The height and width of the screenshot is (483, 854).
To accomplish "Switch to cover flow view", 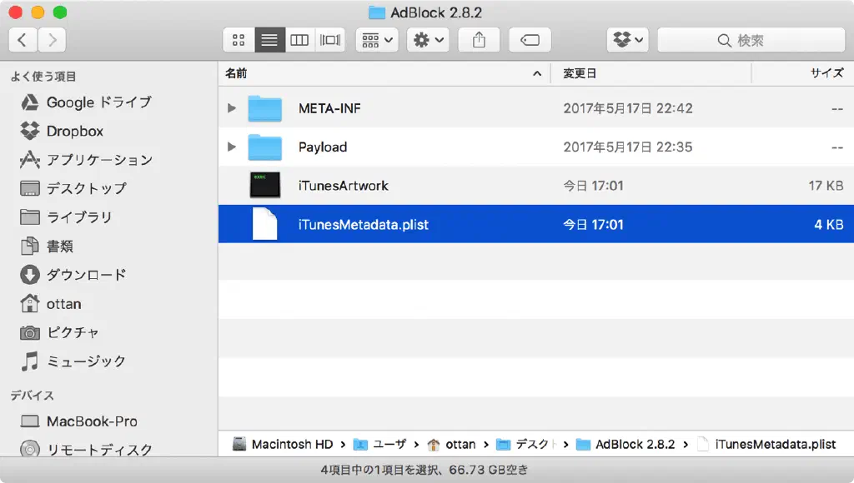I will (330, 40).
